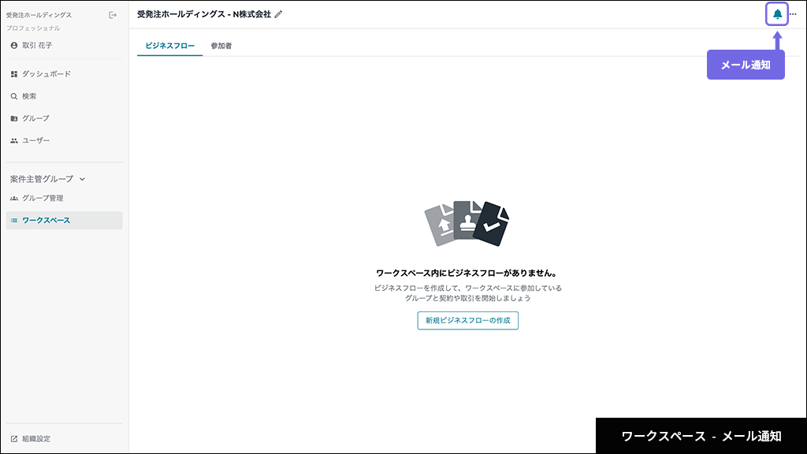
Task: Click the logout icon beside 受発注ホールディングス
Action: (x=112, y=16)
